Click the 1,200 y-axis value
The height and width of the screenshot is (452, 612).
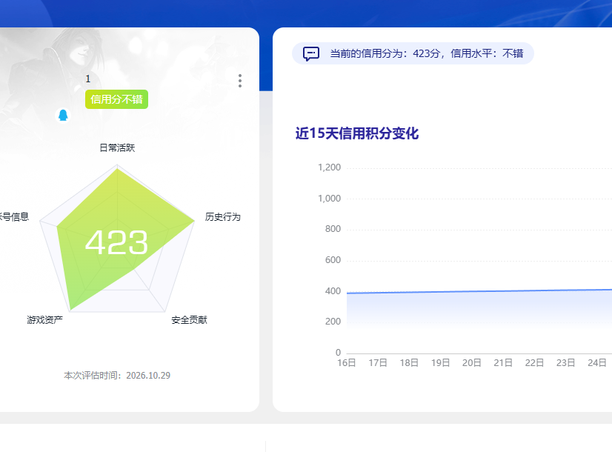(330, 167)
